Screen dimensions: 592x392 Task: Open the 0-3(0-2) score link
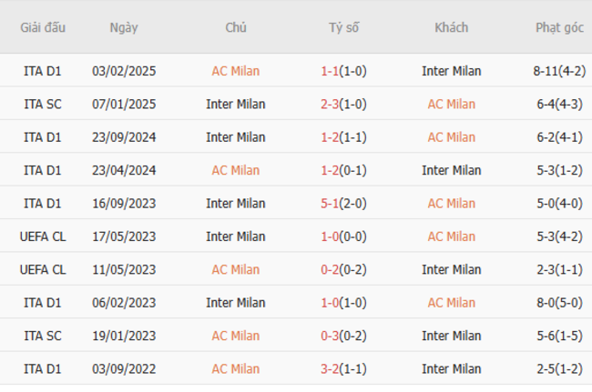click(x=343, y=336)
